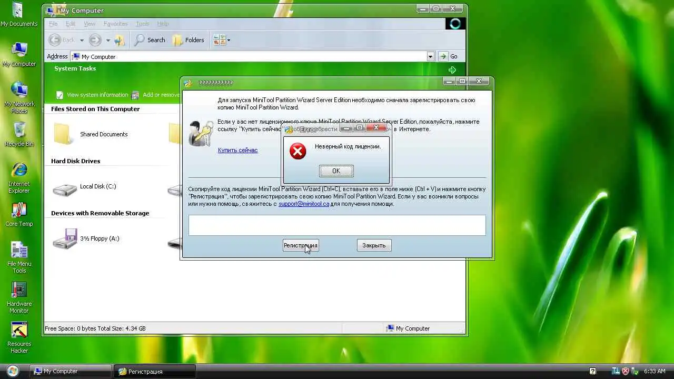Click Forward arrow in My Computer toolbar
This screenshot has height=379, width=674.
(x=95, y=40)
